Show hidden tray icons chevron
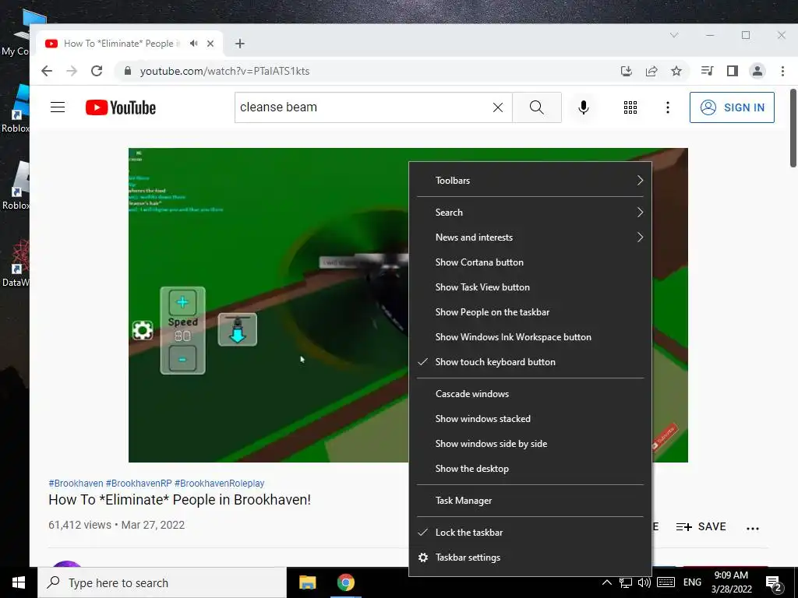 click(606, 582)
